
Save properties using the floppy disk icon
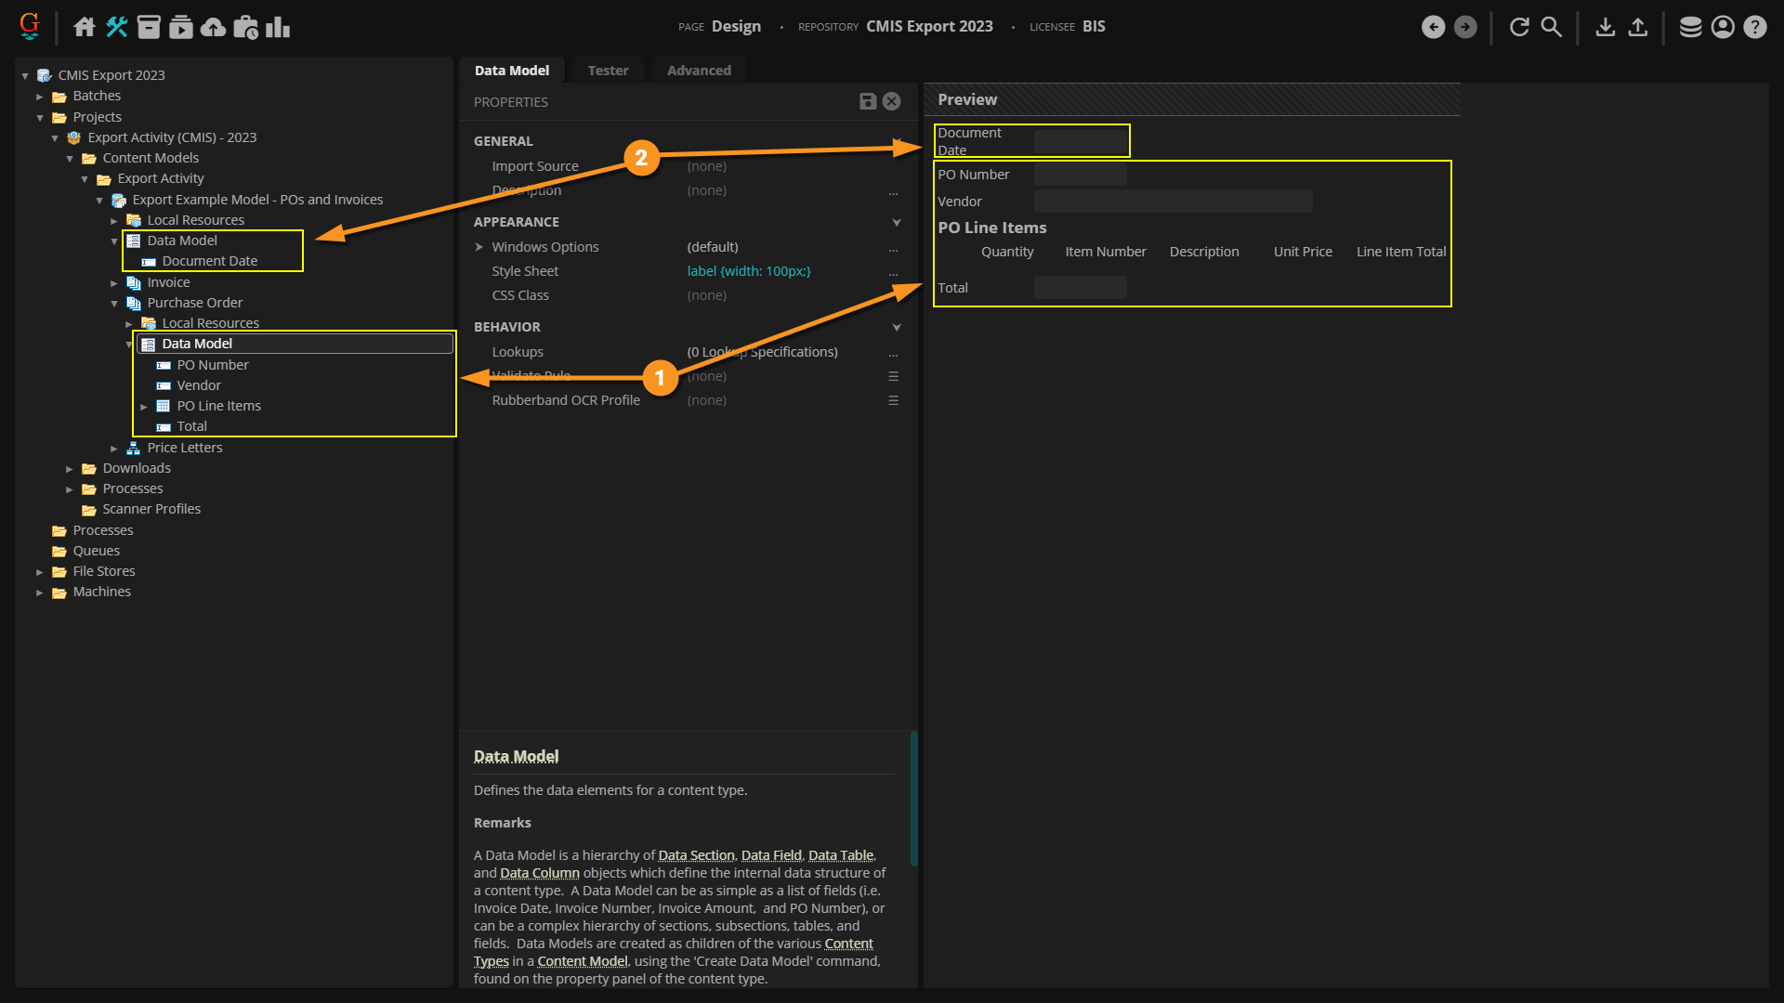point(868,101)
